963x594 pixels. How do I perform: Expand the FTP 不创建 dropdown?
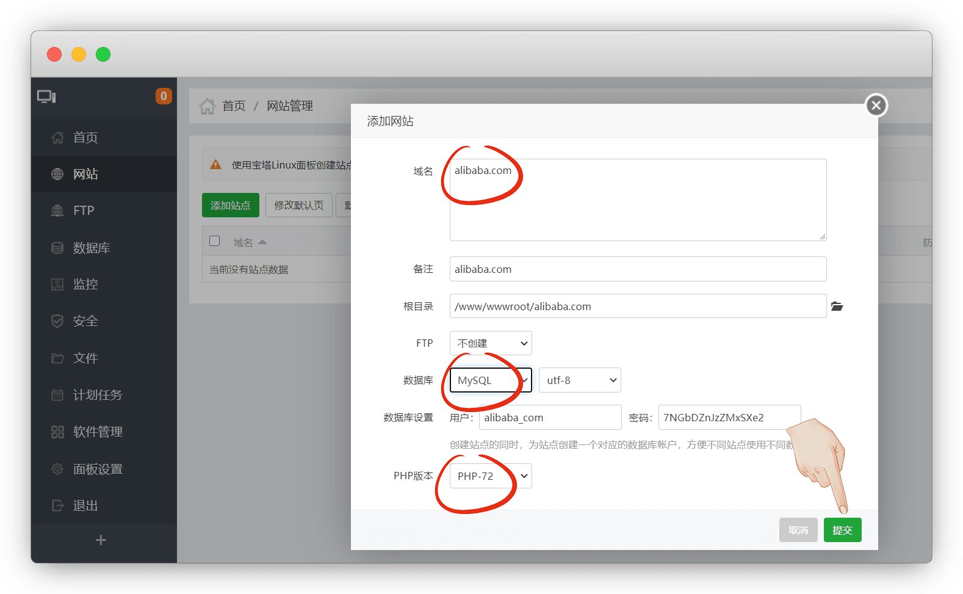tap(491, 343)
